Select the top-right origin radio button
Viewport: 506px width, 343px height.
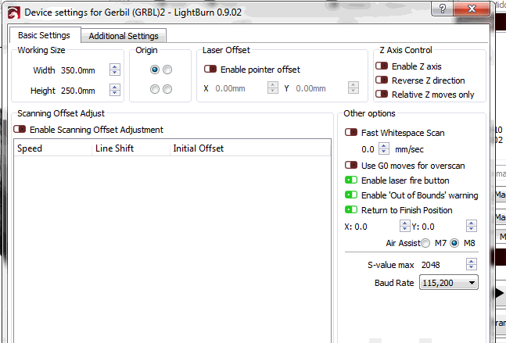click(167, 70)
